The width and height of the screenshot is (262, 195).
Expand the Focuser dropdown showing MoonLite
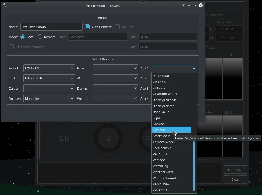pos(49,99)
